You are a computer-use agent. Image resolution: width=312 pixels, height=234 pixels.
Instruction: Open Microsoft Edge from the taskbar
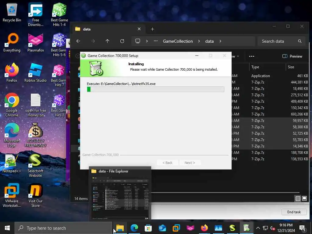click(134, 228)
